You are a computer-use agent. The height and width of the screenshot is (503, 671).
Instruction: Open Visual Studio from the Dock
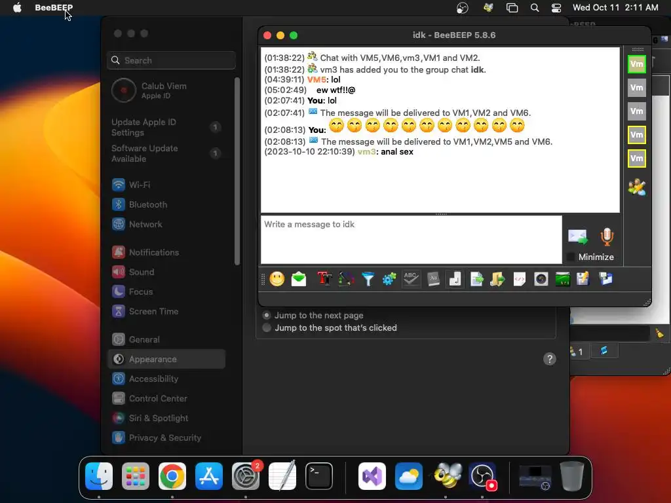click(x=372, y=476)
